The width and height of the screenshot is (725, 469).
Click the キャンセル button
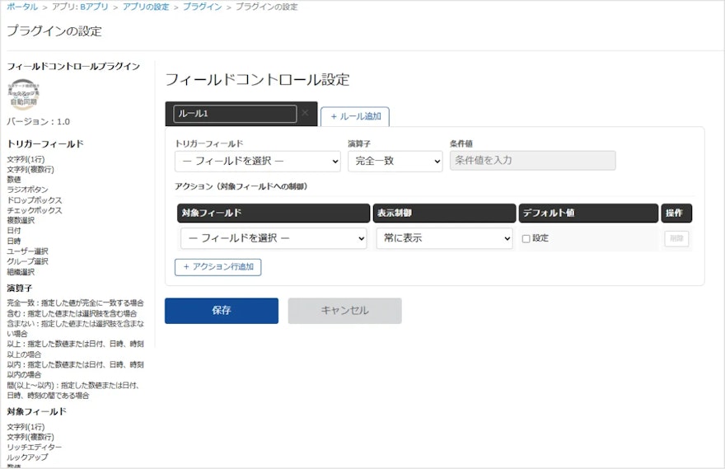point(345,311)
